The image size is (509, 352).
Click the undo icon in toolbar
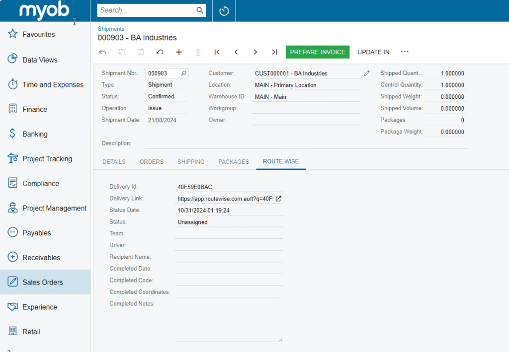pos(160,52)
